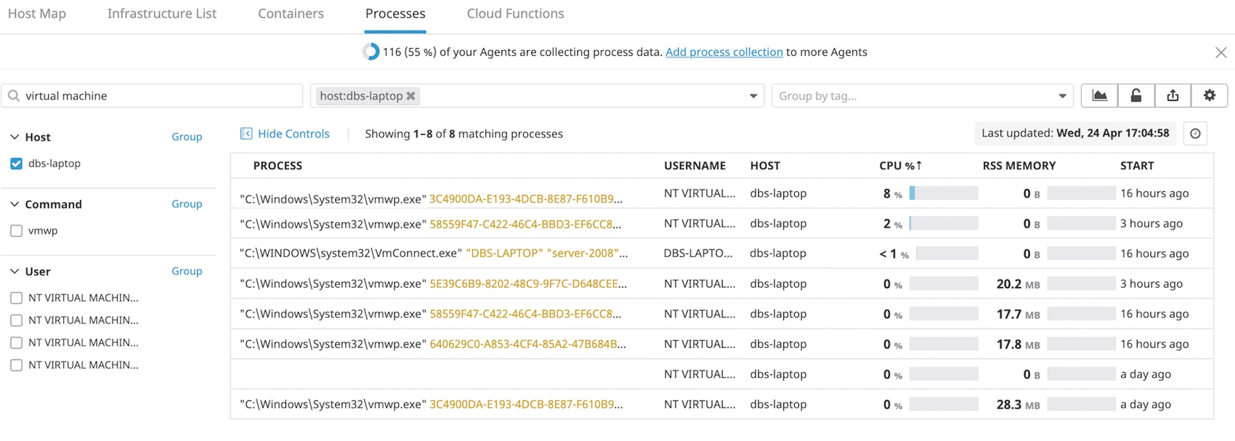Screen dimensions: 1235x441
Task: Open the settings gear icon
Action: (x=1209, y=96)
